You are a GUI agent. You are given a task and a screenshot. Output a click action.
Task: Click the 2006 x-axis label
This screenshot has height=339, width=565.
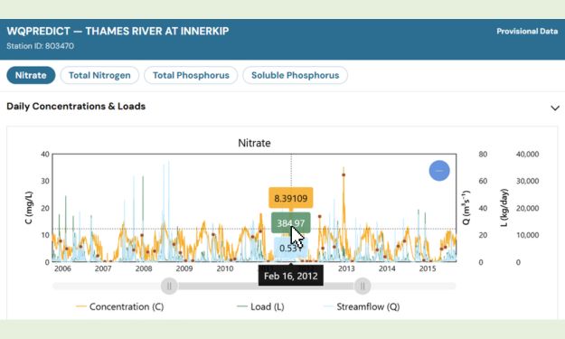[62, 268]
